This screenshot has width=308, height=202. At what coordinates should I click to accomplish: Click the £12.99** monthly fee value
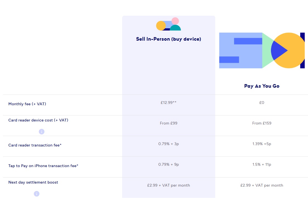tap(168, 103)
